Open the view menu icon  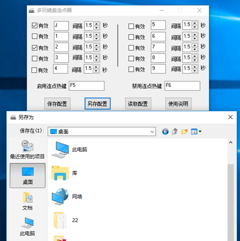click(196, 132)
